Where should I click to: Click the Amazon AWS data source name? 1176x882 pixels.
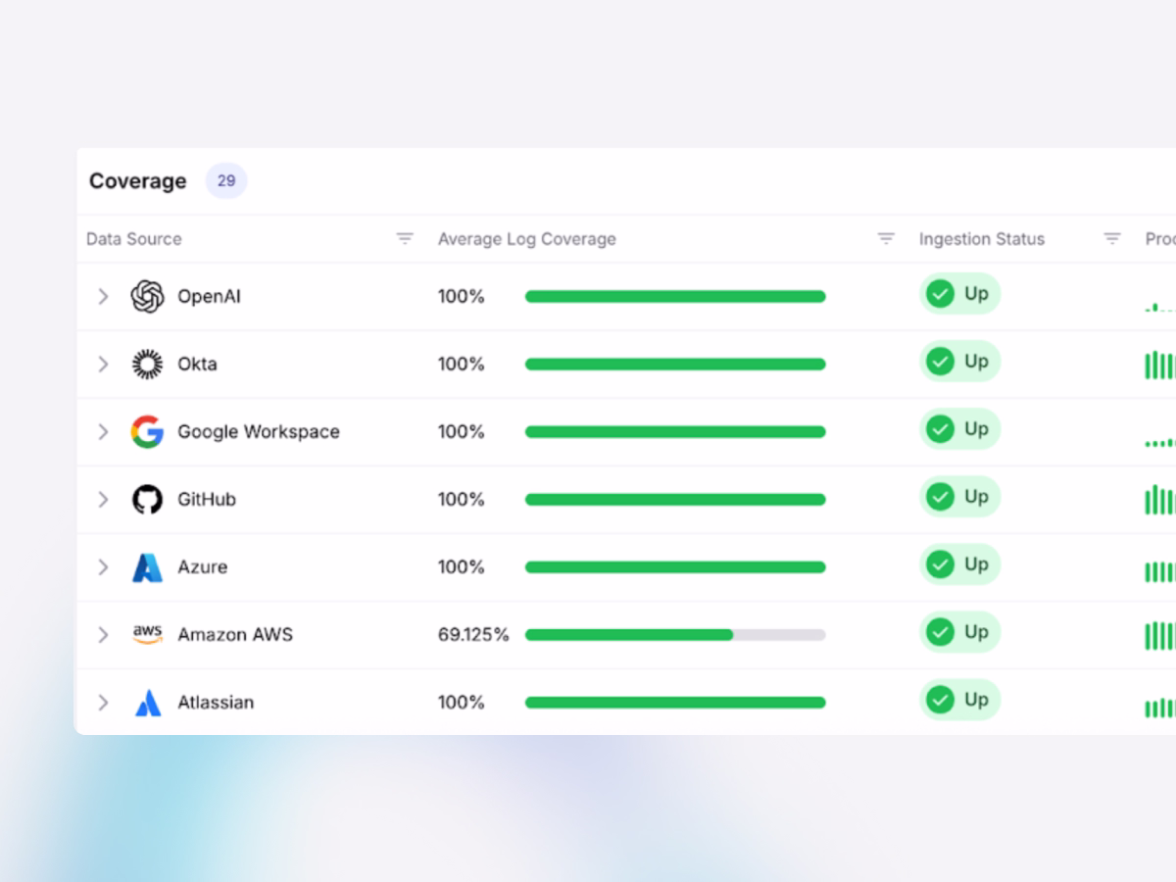235,634
